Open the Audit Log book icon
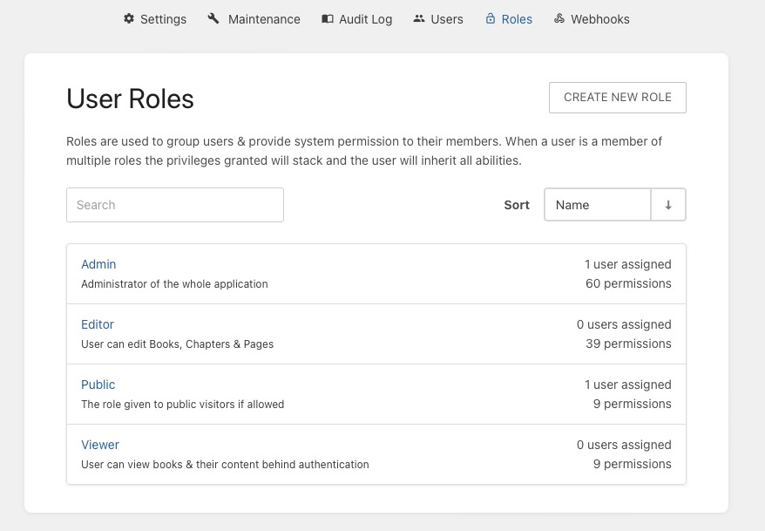The image size is (765, 531). 326,18
